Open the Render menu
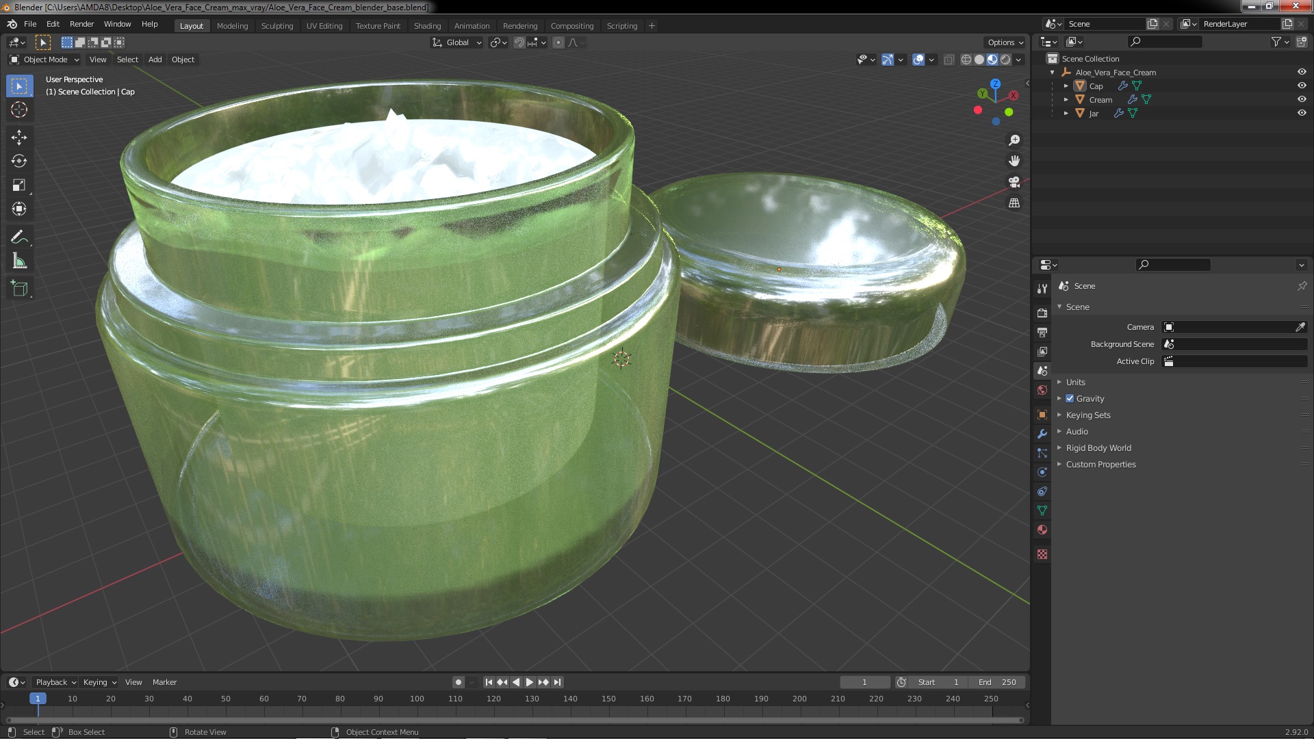The image size is (1314, 739). [81, 24]
